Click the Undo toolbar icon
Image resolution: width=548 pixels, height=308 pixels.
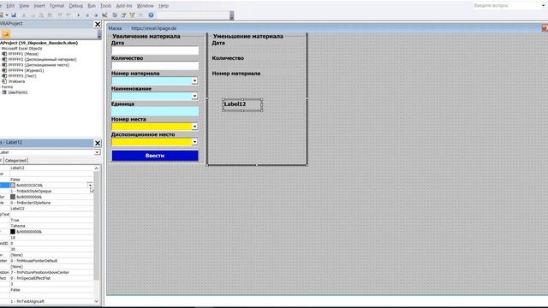60,15
